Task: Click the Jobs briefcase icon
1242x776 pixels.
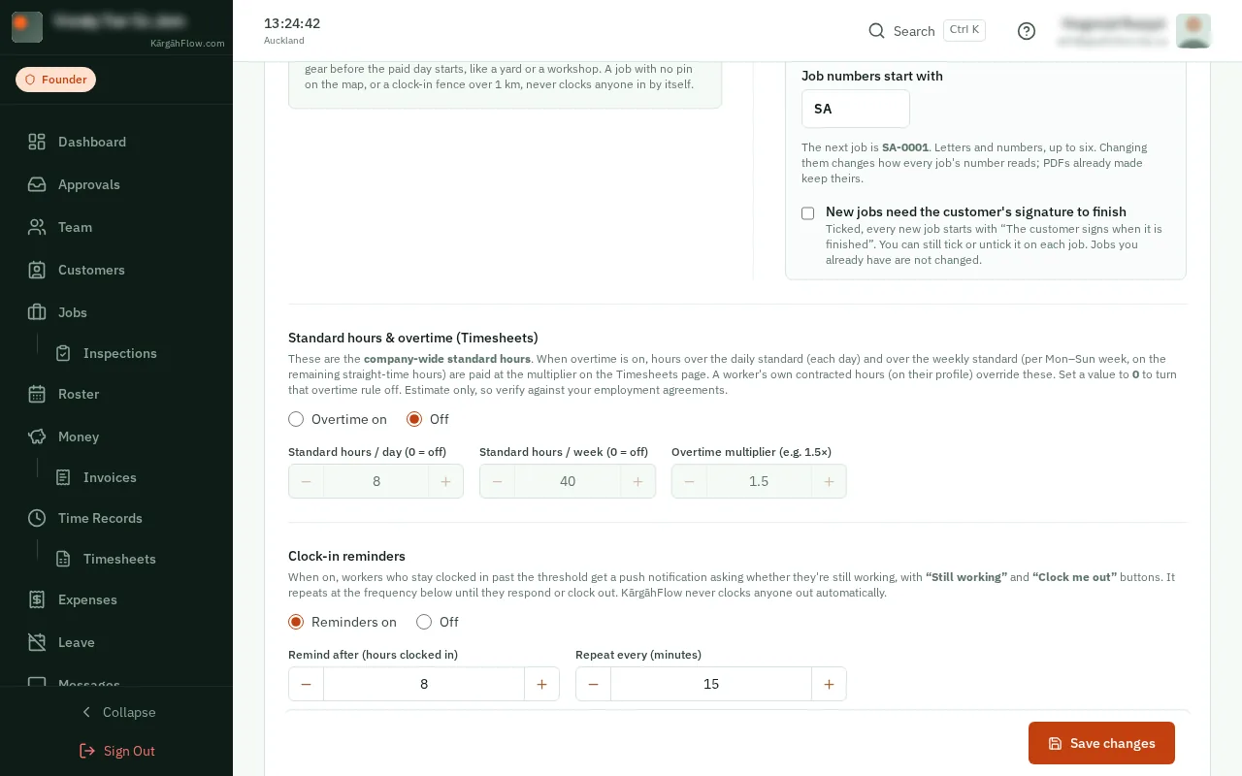Action: [37, 312]
